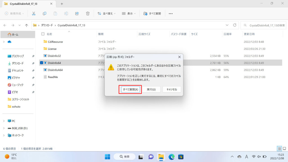
Task: Open Downloads (ダウンロード) in sidebar
Action: pyautogui.click(x=18, y=63)
